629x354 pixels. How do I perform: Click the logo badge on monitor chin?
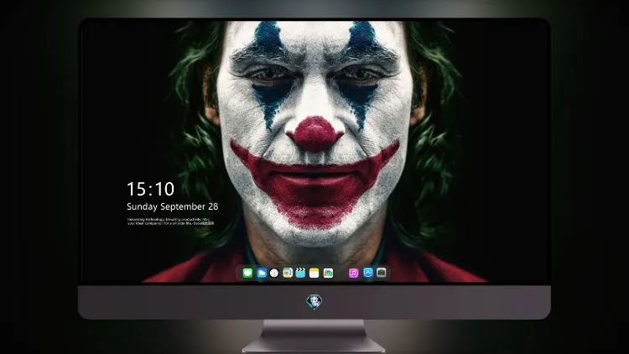(x=314, y=302)
